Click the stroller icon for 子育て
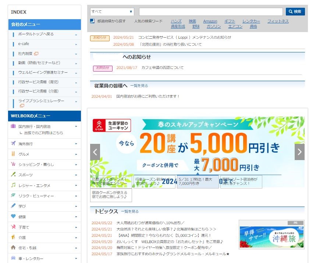316x263 pixels. click(x=13, y=227)
